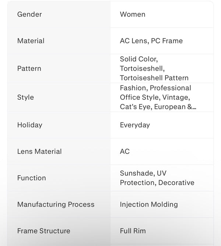
Task: Select the Lens Material label
Action: [39, 151]
